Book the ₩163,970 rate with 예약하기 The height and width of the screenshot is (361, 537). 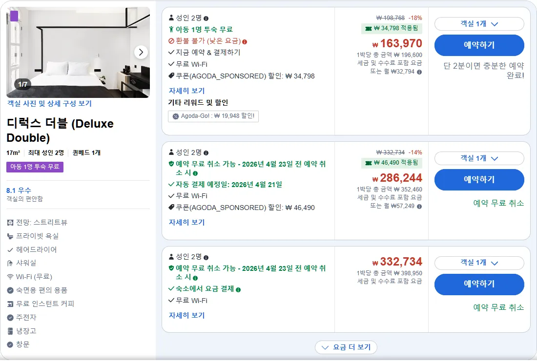(479, 45)
